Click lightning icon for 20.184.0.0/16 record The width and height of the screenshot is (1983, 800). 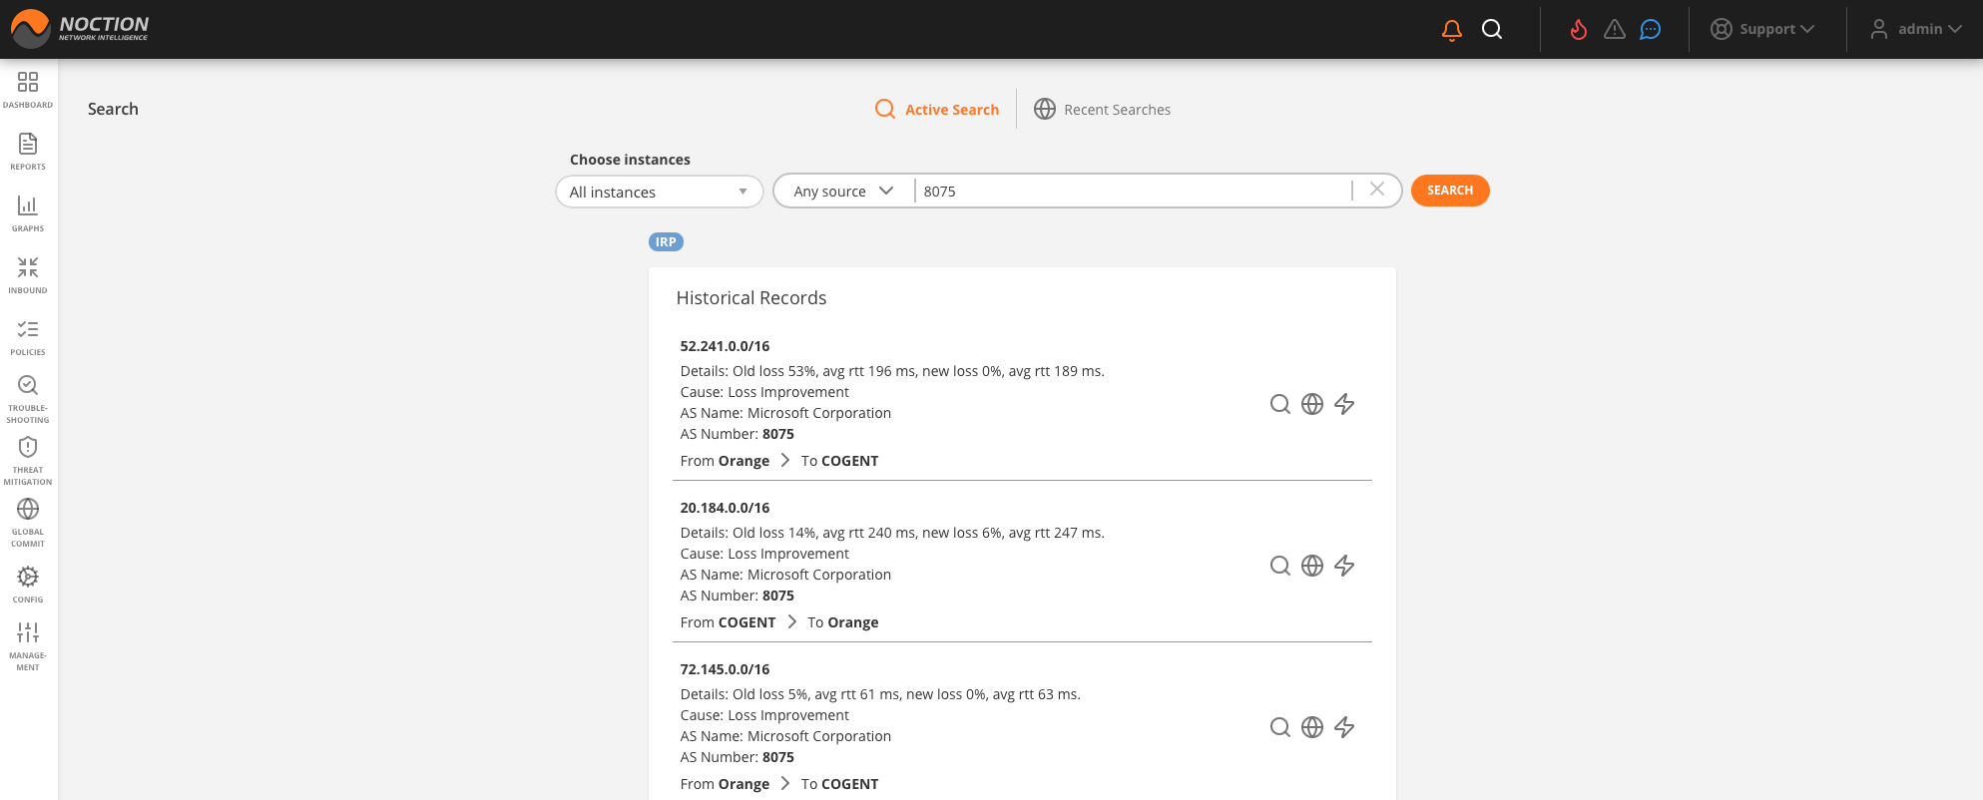point(1344,566)
